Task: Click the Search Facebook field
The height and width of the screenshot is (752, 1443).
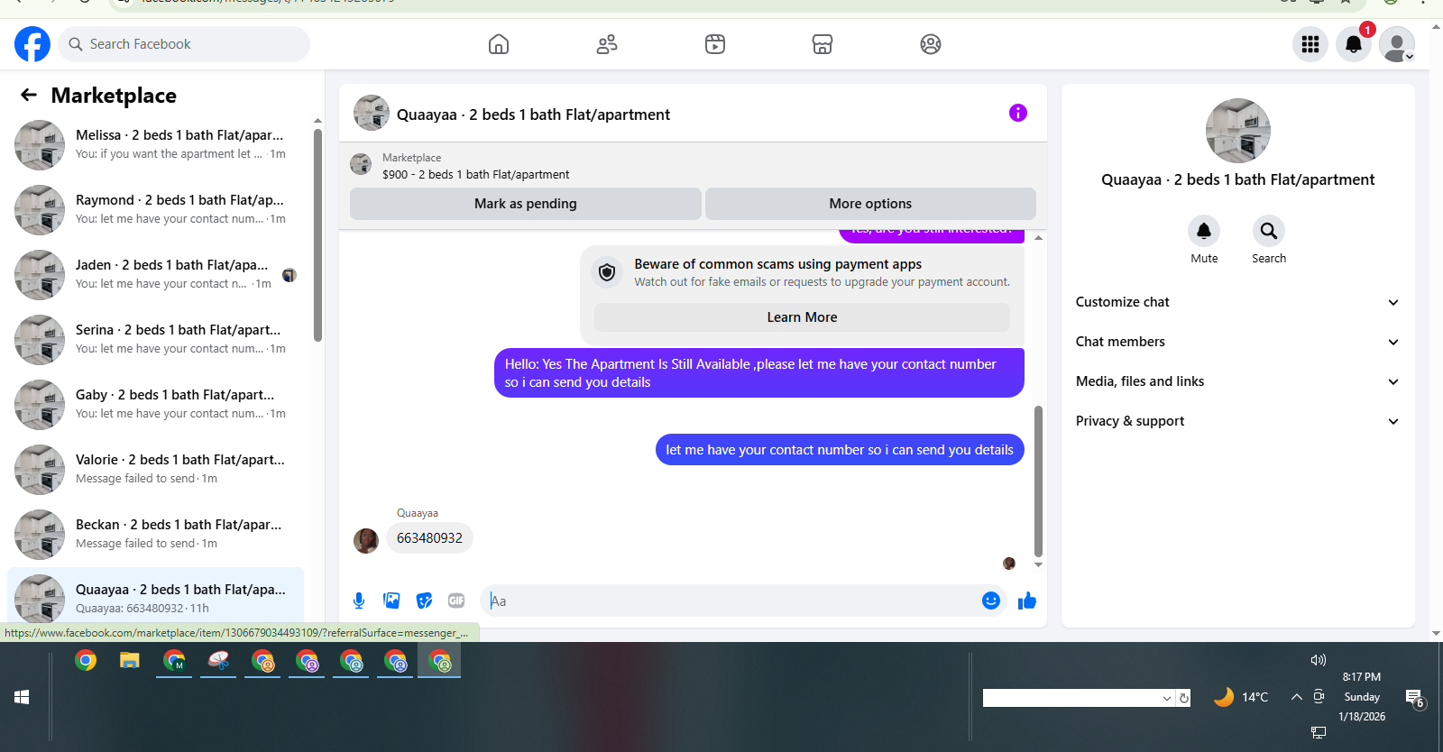Action: click(x=184, y=44)
